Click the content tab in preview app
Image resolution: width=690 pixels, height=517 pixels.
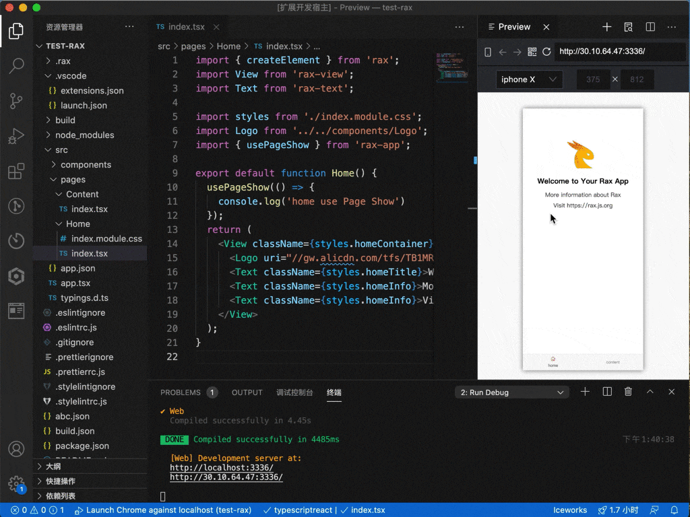click(613, 362)
